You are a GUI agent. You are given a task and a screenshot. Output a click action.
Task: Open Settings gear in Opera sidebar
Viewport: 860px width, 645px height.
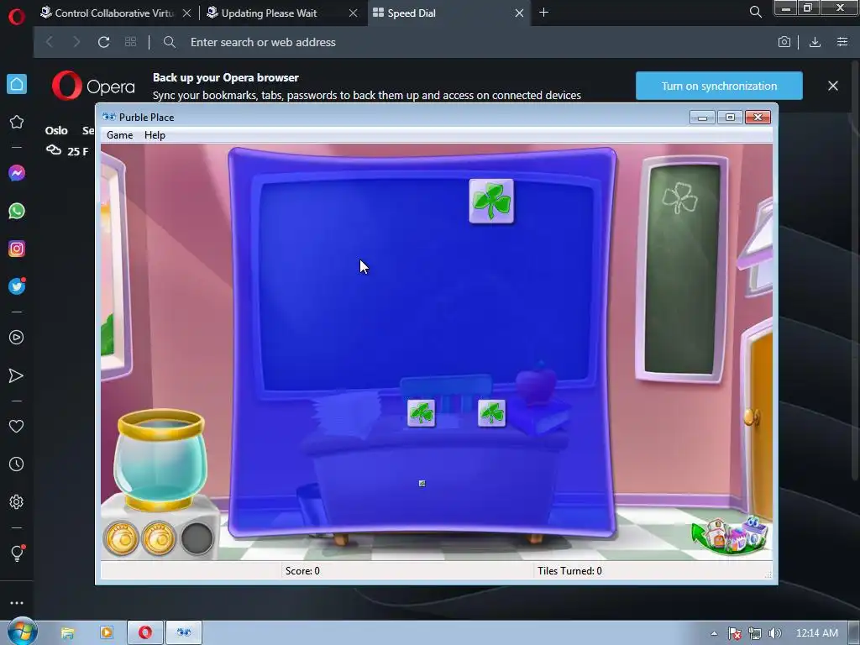(x=17, y=502)
